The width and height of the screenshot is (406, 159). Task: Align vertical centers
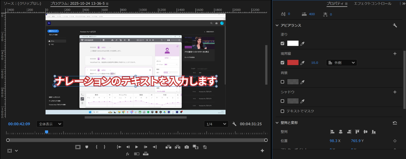click(365, 132)
